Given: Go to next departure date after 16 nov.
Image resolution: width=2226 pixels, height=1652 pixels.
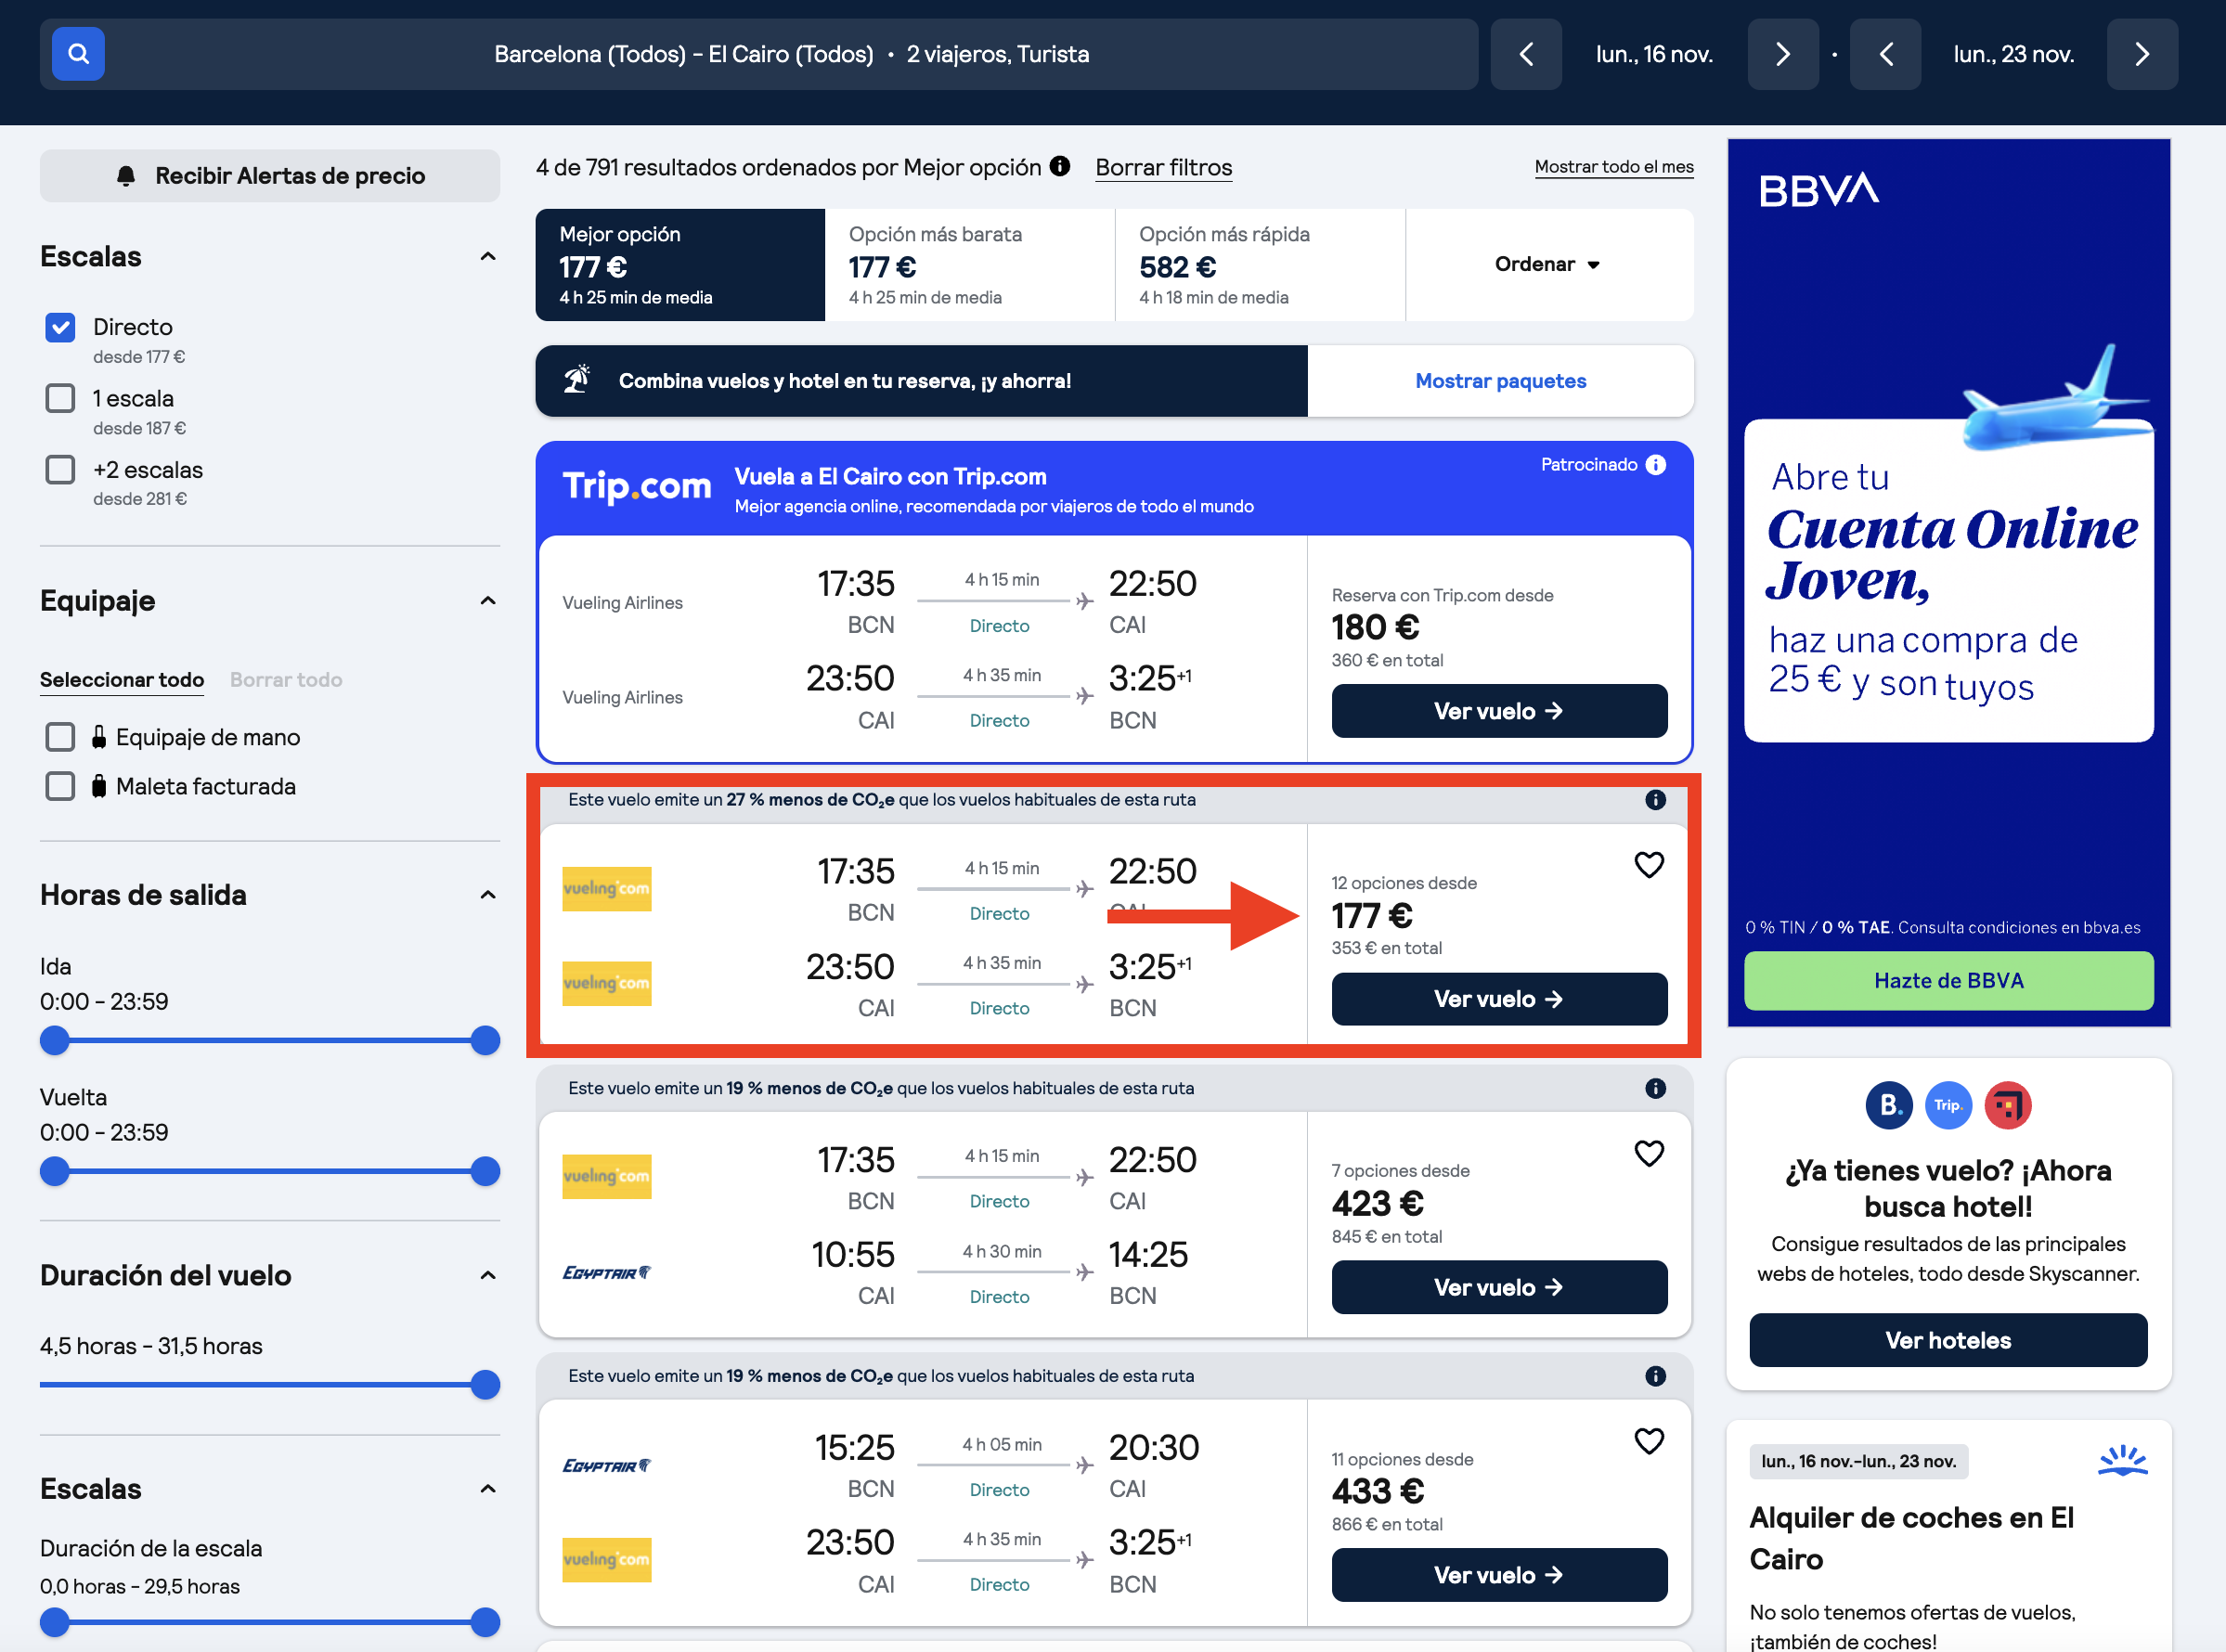Looking at the screenshot, I should [x=1783, y=54].
